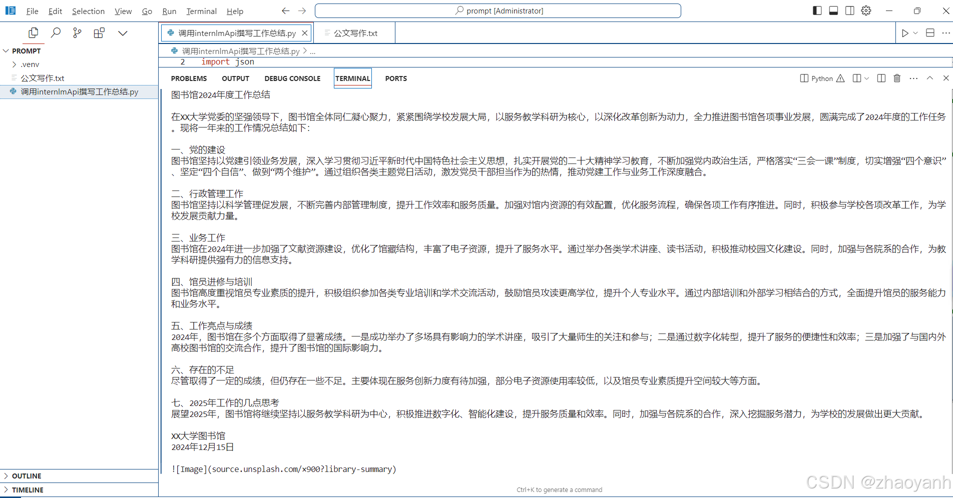Run the Python file with play button
Viewport: 953px width, 498px height.
(x=905, y=33)
